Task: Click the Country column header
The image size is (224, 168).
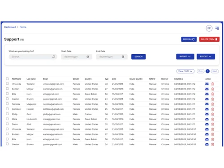Action: 88,79
